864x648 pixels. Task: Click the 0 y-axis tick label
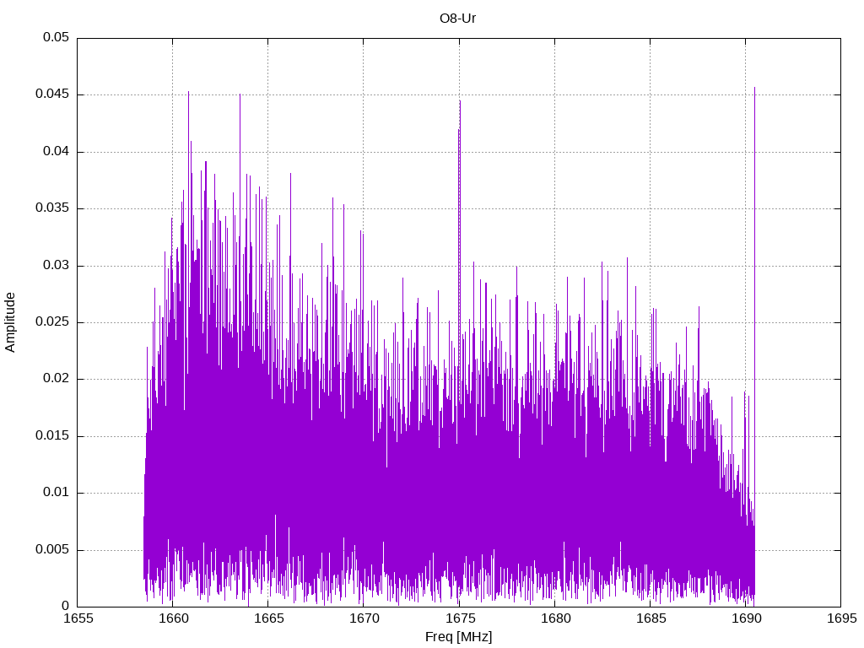pyautogui.click(x=66, y=606)
